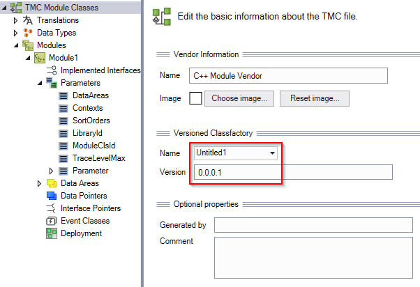Click the Implemented Interfaces icon
The width and height of the screenshot is (420, 287).
click(52, 70)
